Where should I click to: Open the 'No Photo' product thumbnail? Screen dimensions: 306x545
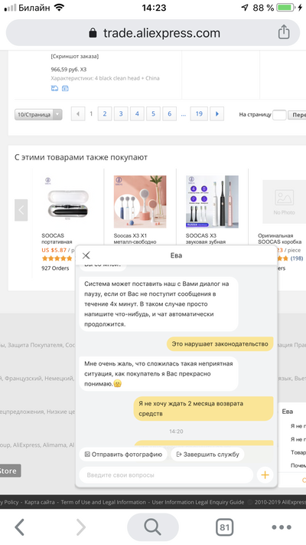(x=284, y=202)
